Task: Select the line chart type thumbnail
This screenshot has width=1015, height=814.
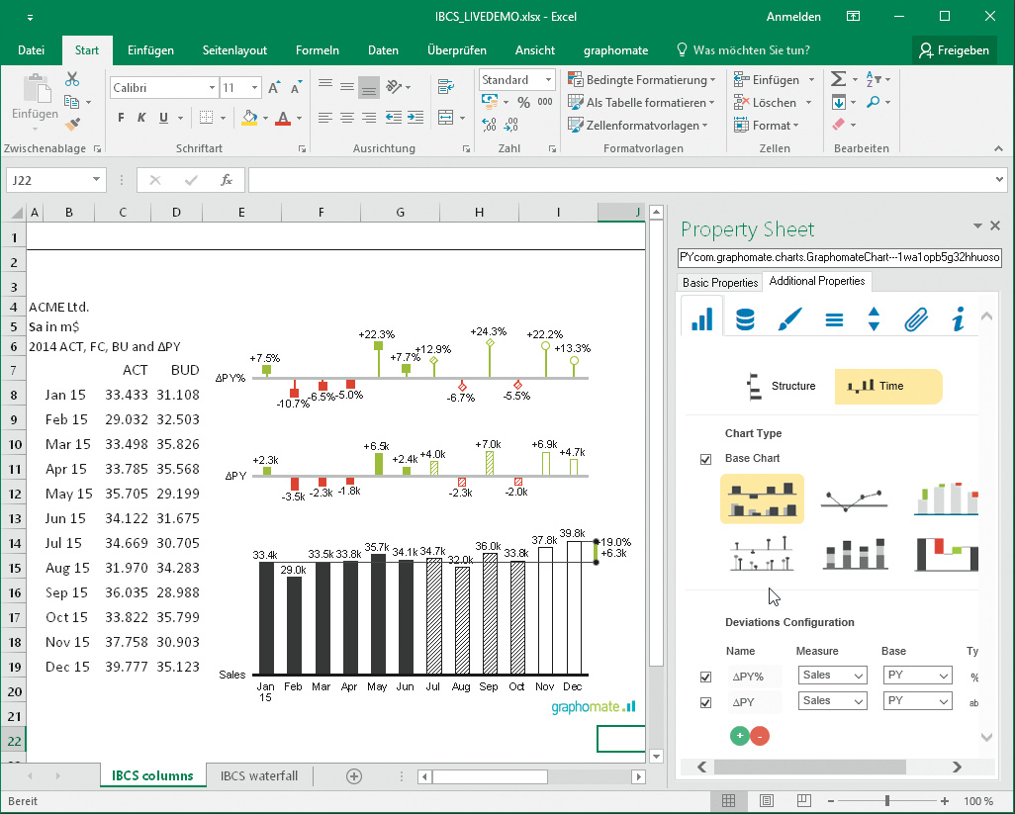Action: click(854, 498)
